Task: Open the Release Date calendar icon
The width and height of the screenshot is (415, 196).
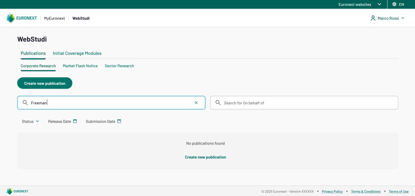Action: pos(75,121)
